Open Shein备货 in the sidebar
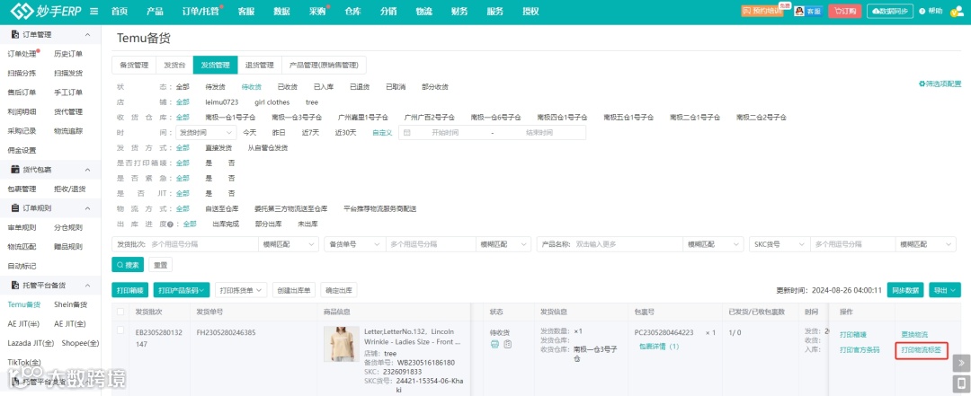Viewport: 971px width, 396px height. 71,304
